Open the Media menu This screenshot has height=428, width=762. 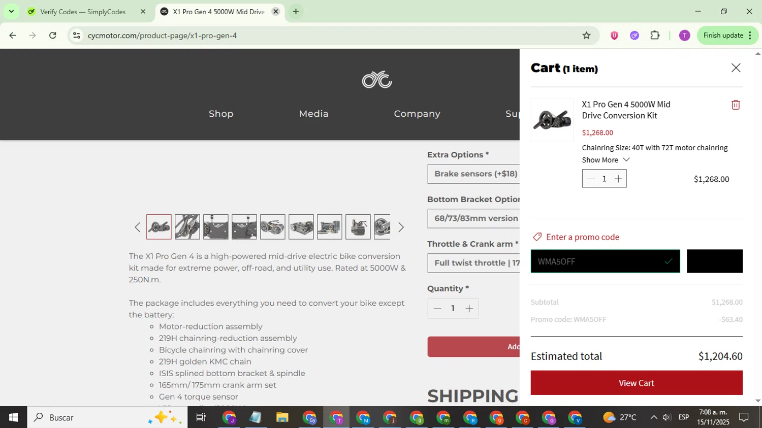coord(313,114)
